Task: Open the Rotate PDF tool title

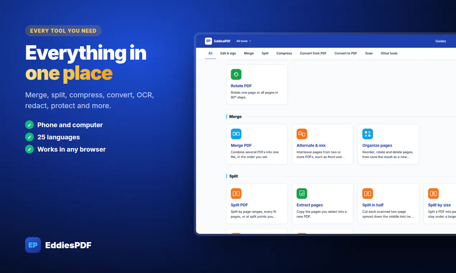Action: pos(241,86)
